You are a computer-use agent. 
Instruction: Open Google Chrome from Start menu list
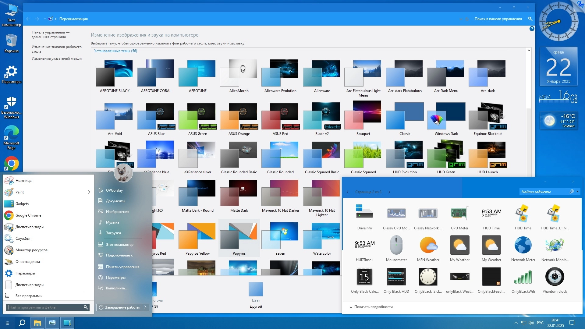coord(28,215)
